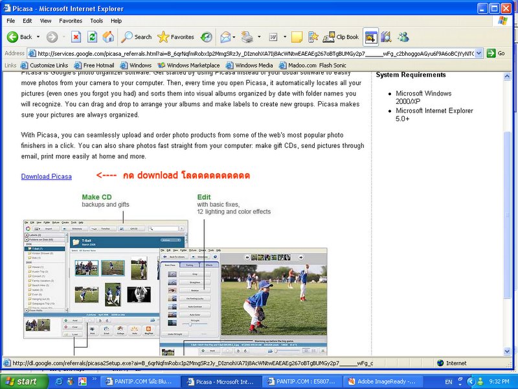The height and width of the screenshot is (389, 518).
Task: Click the green Edit heading above screenshot
Action: pos(204,197)
